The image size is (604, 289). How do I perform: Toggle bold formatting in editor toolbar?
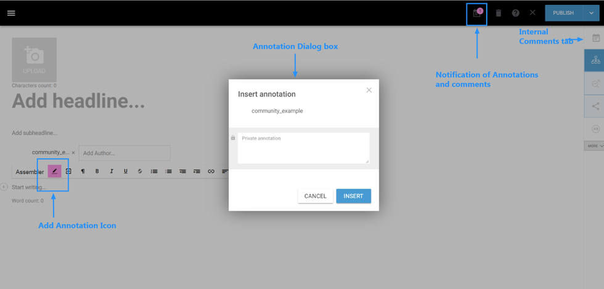coord(97,172)
